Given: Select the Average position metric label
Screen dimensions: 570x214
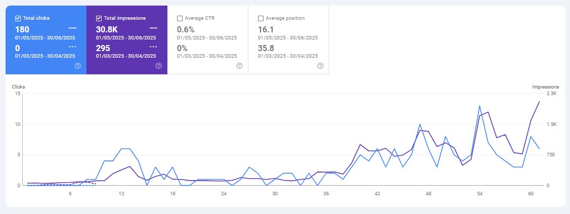Looking at the screenshot, I should tap(285, 18).
